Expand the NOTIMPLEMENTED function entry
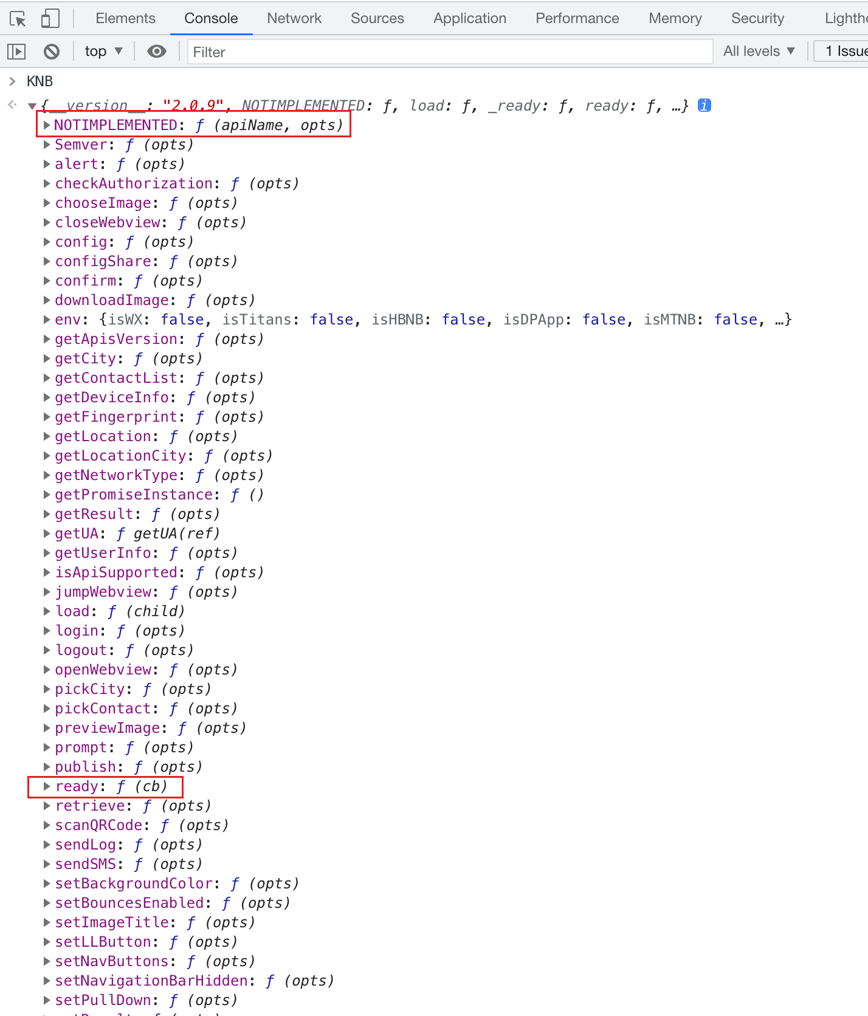Image resolution: width=868 pixels, height=1016 pixels. pyautogui.click(x=47, y=125)
